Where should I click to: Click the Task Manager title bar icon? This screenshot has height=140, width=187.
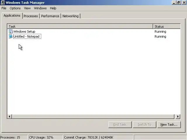pyautogui.click(x=3, y=2)
